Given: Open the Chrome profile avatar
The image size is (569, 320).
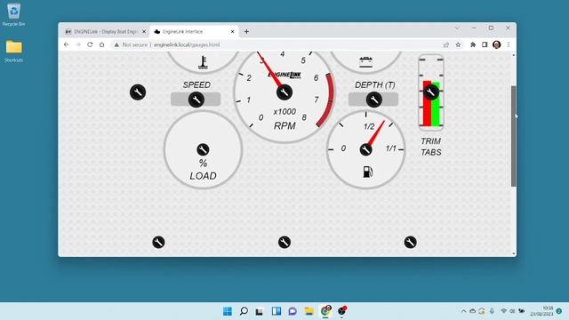Looking at the screenshot, I should point(497,44).
